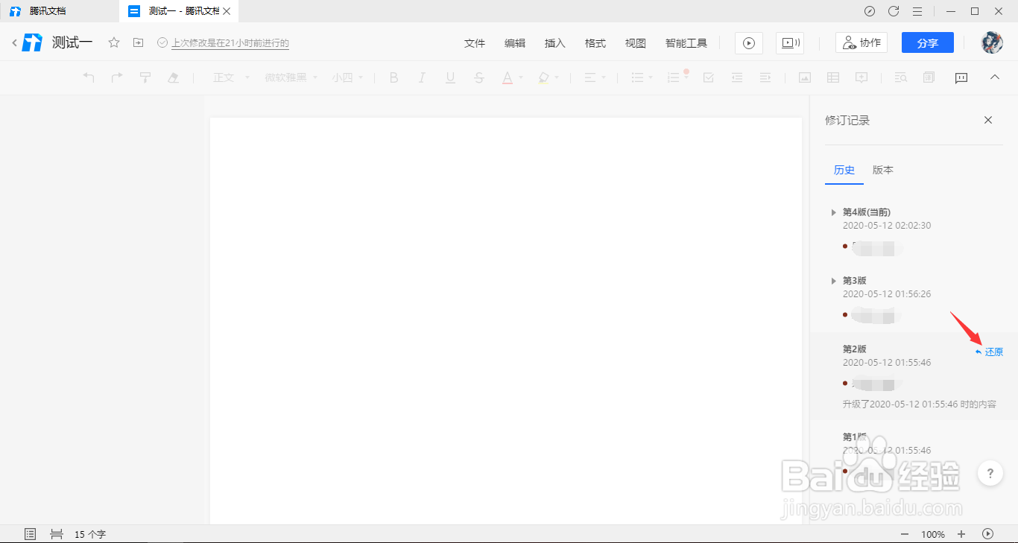Open the 插入 menu
This screenshot has height=543, width=1018.
555,43
